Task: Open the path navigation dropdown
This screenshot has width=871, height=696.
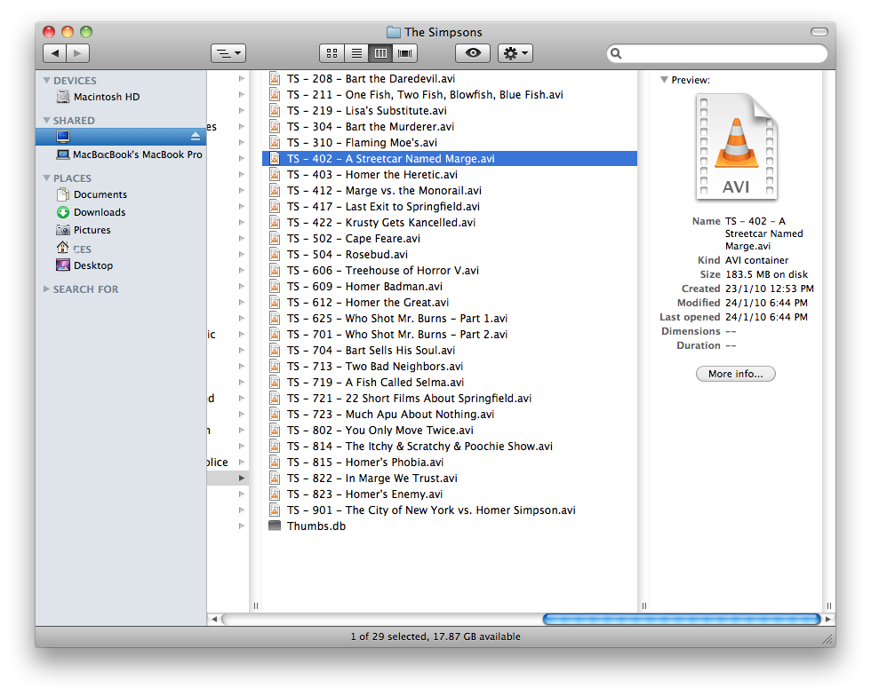Action: tap(228, 53)
